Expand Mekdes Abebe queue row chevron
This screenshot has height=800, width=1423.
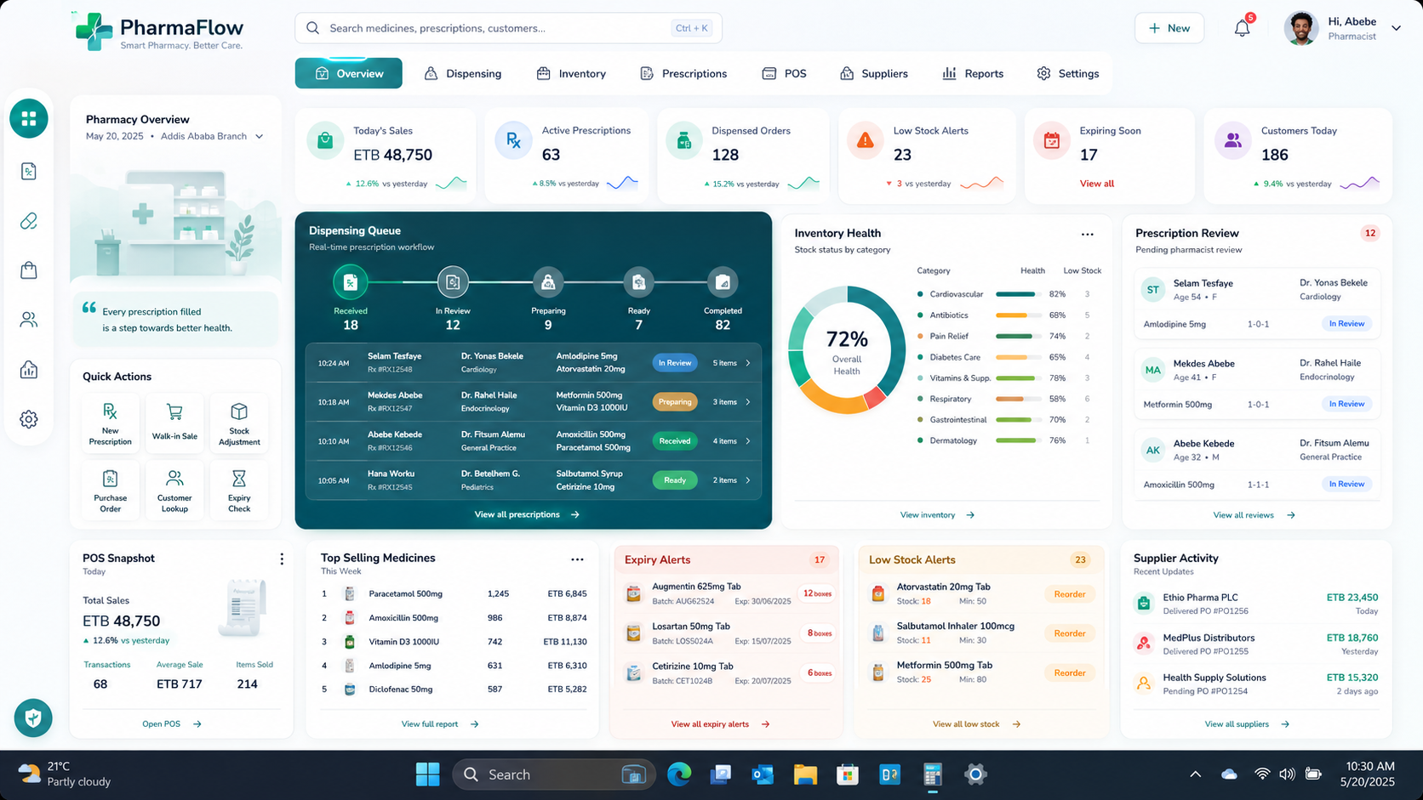[x=748, y=402]
